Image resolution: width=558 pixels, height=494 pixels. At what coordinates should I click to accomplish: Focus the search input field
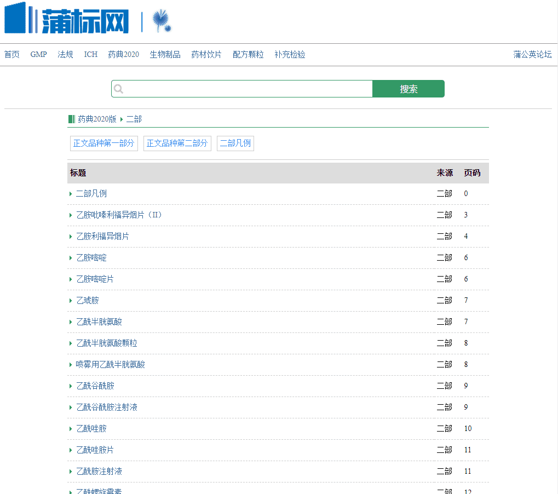coord(242,89)
